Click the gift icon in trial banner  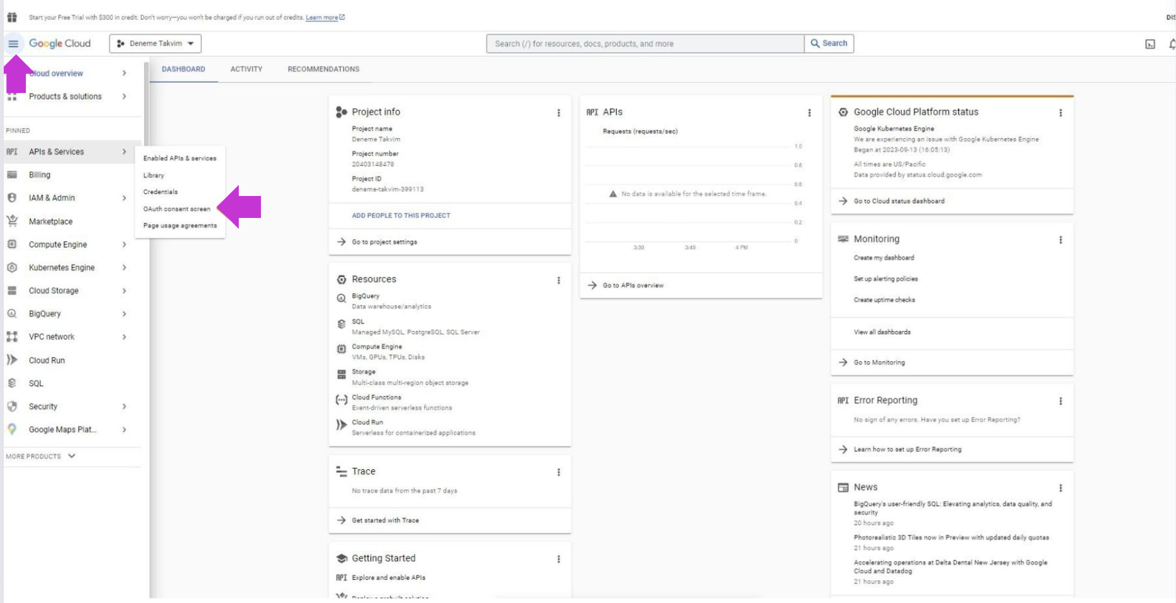(x=11, y=17)
